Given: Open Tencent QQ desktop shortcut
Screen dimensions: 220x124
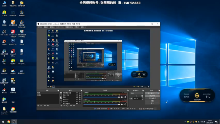Looking at the screenshot, I should tap(4, 91).
